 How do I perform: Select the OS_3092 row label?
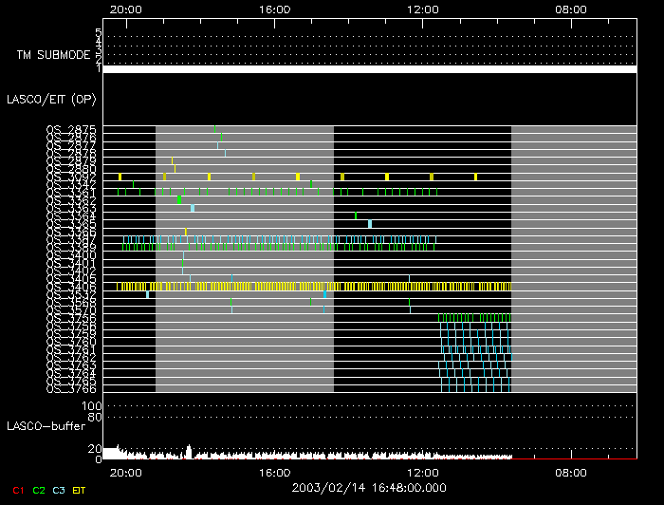pyautogui.click(x=71, y=177)
